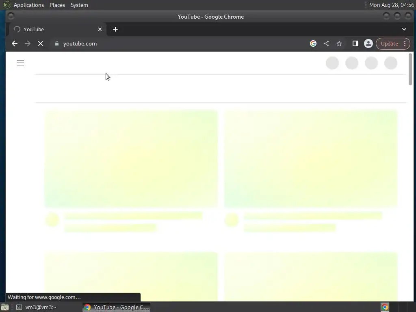Click the page vertical scrollbar
This screenshot has height=312, width=416.
tap(410, 69)
